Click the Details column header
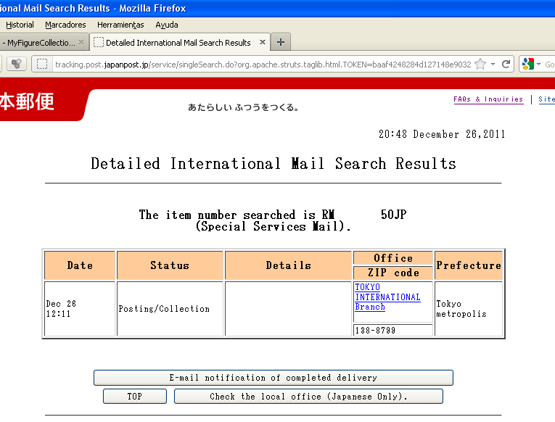The image size is (555, 422). [288, 265]
